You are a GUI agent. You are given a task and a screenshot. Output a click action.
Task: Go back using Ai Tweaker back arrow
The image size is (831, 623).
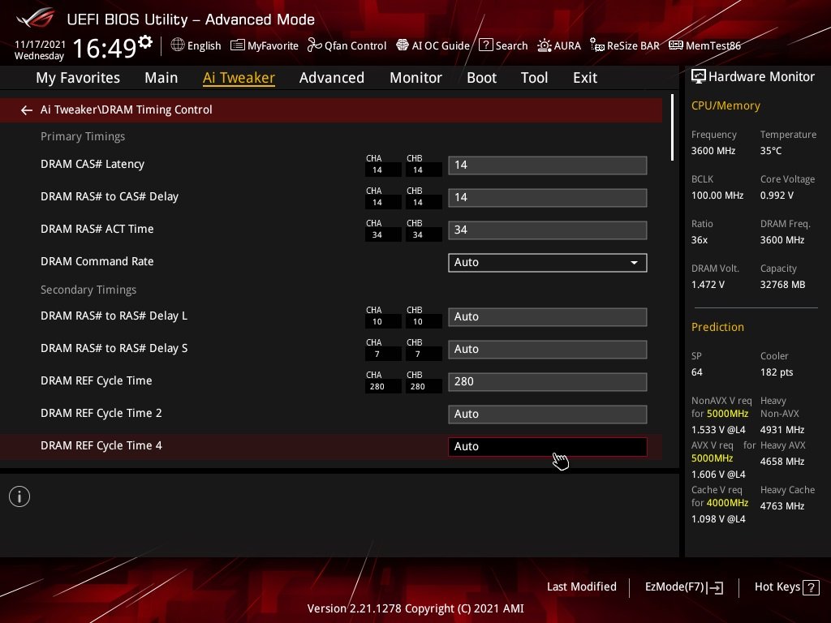click(27, 110)
